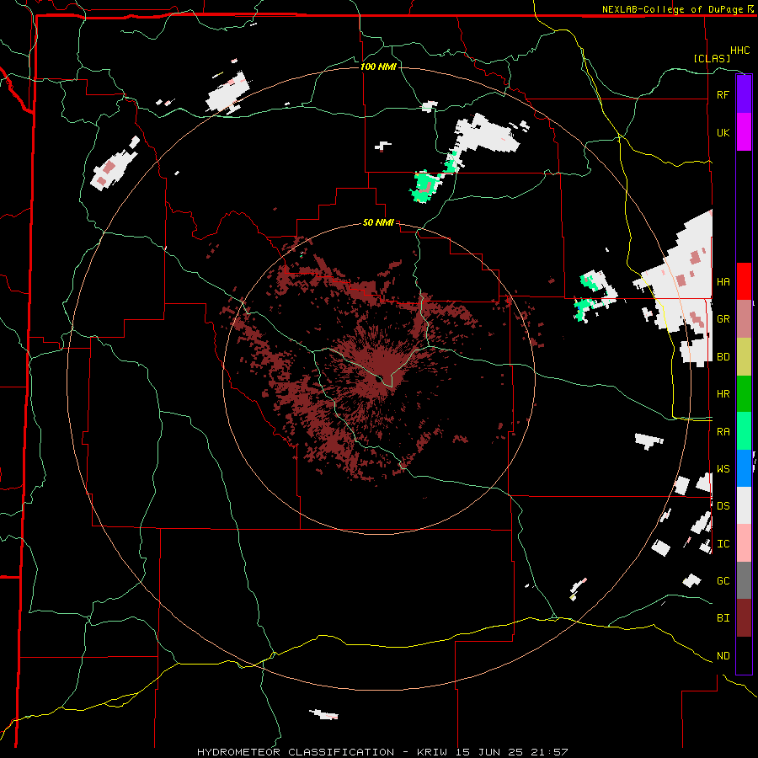Select the gray GC legend swatch
758x758 pixels.
tap(744, 580)
